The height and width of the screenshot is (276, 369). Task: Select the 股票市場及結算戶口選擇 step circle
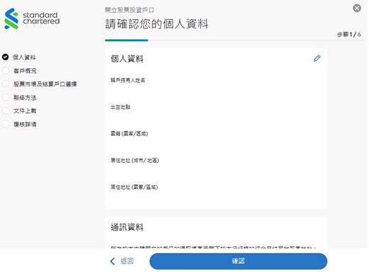point(6,84)
